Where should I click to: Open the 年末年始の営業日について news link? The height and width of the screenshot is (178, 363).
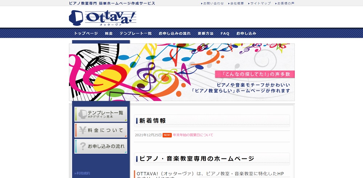[193, 135]
